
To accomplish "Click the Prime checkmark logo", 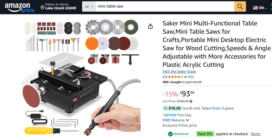I will 169,115.
